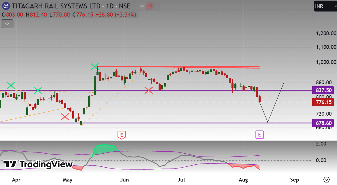Image resolution: width=337 pixels, height=185 pixels.
Task: Click the red data-status icon beside NSE
Action: point(150,6)
